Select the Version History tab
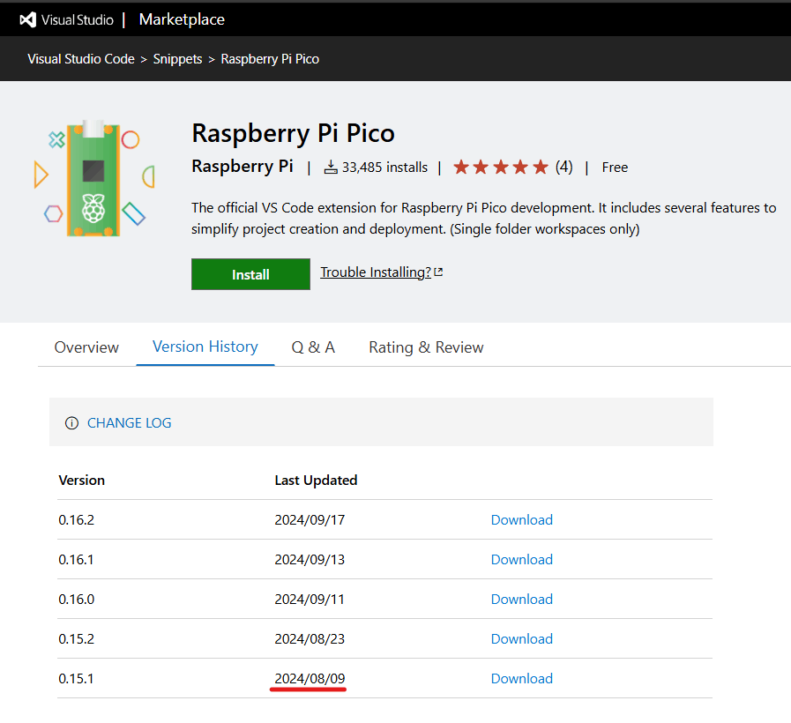Image resolution: width=791 pixels, height=723 pixels. coord(205,347)
